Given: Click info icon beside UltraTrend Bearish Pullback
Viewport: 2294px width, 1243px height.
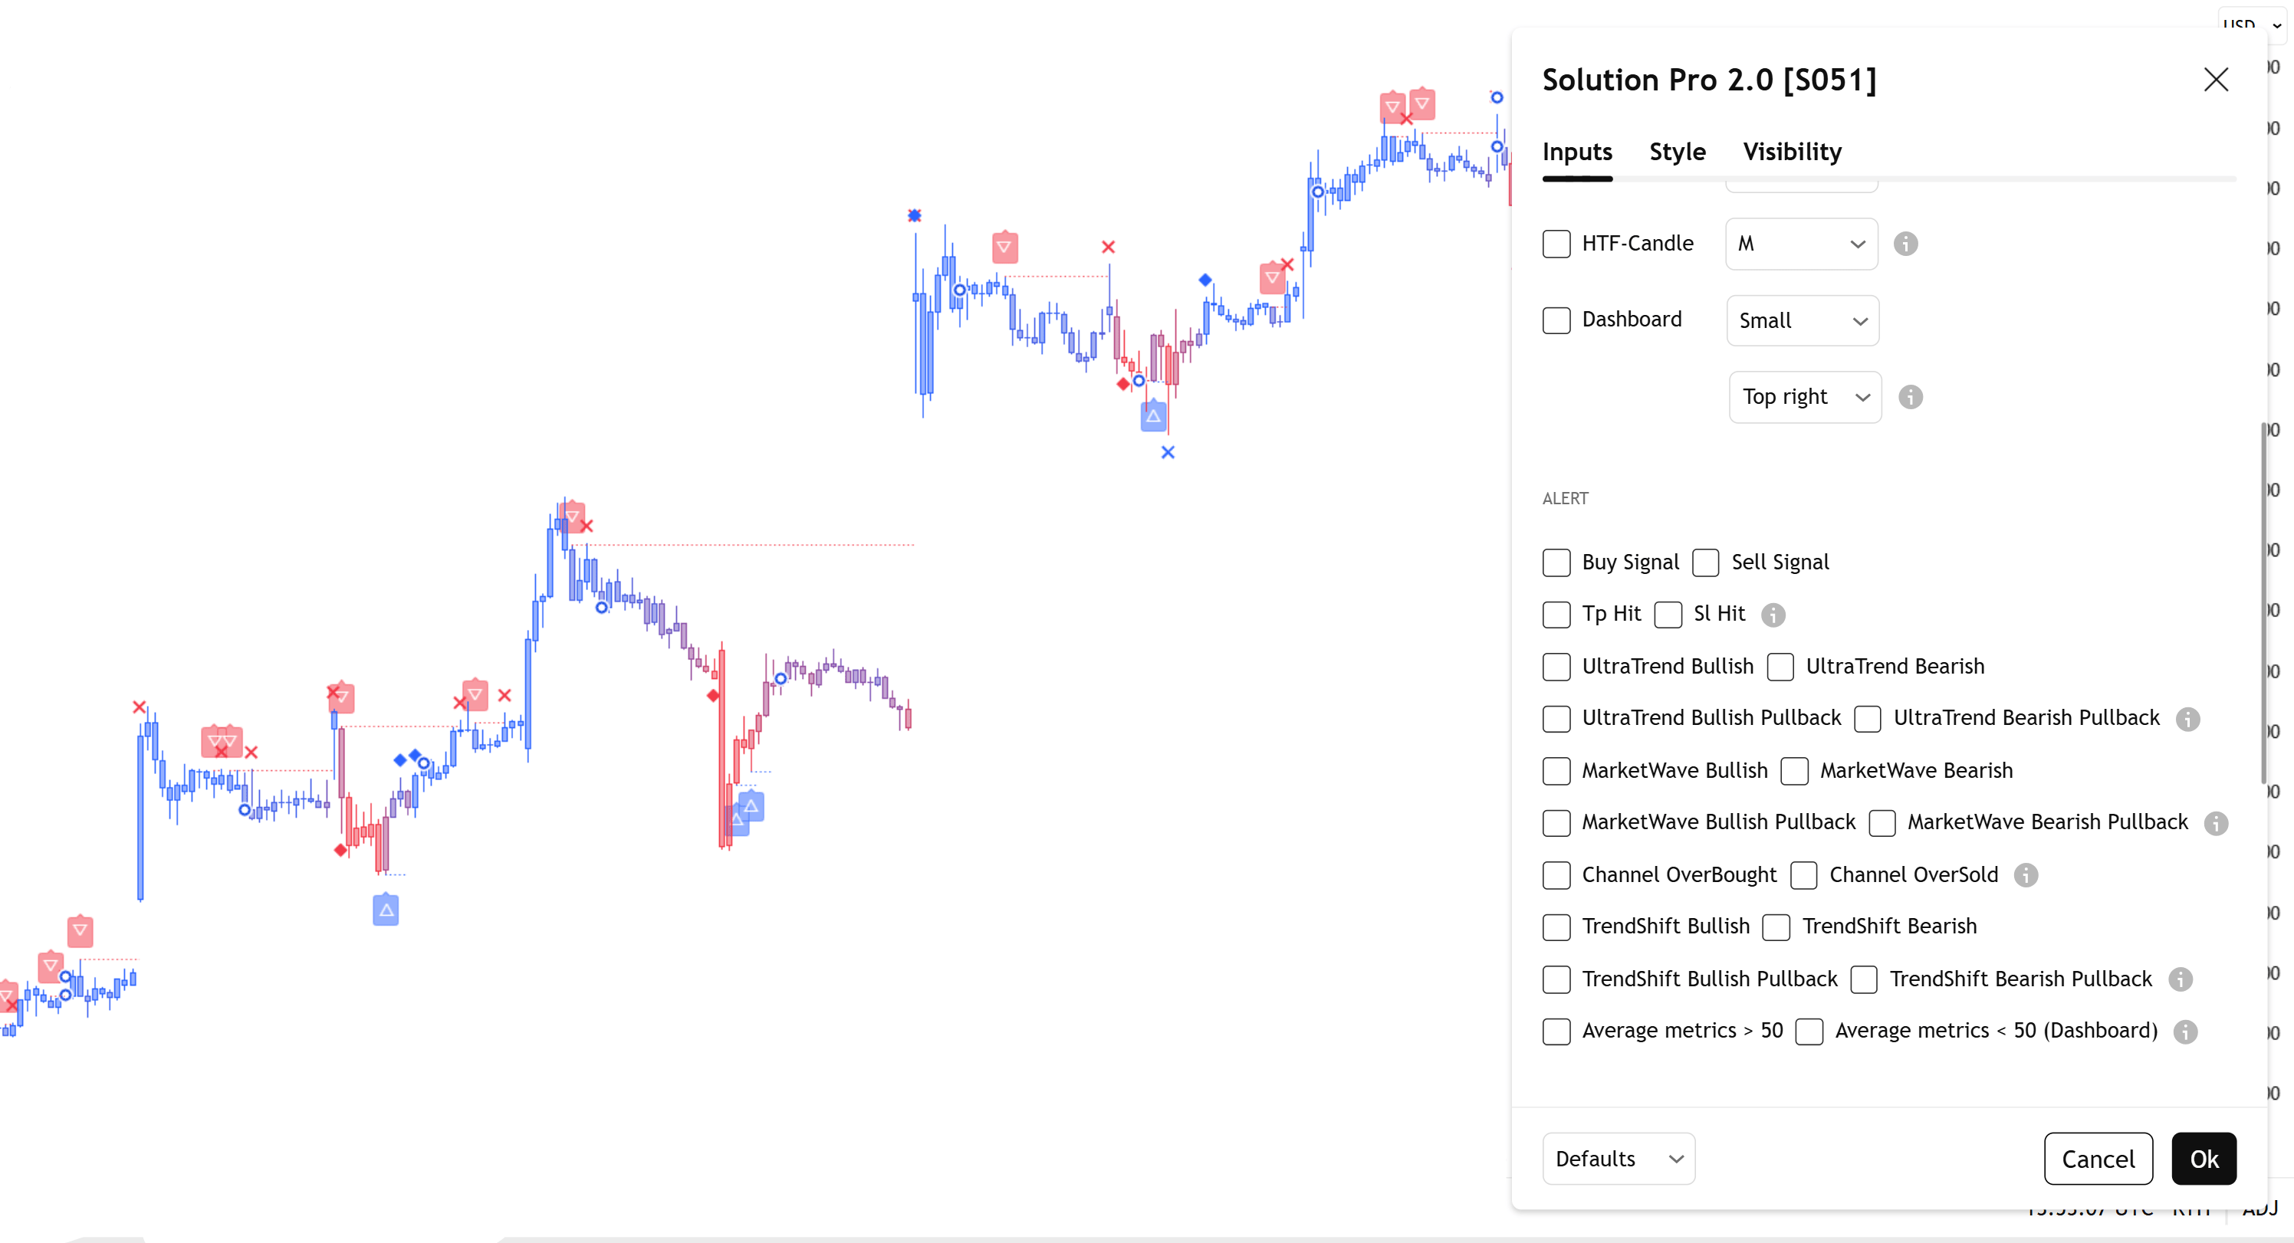Looking at the screenshot, I should click(x=2187, y=719).
